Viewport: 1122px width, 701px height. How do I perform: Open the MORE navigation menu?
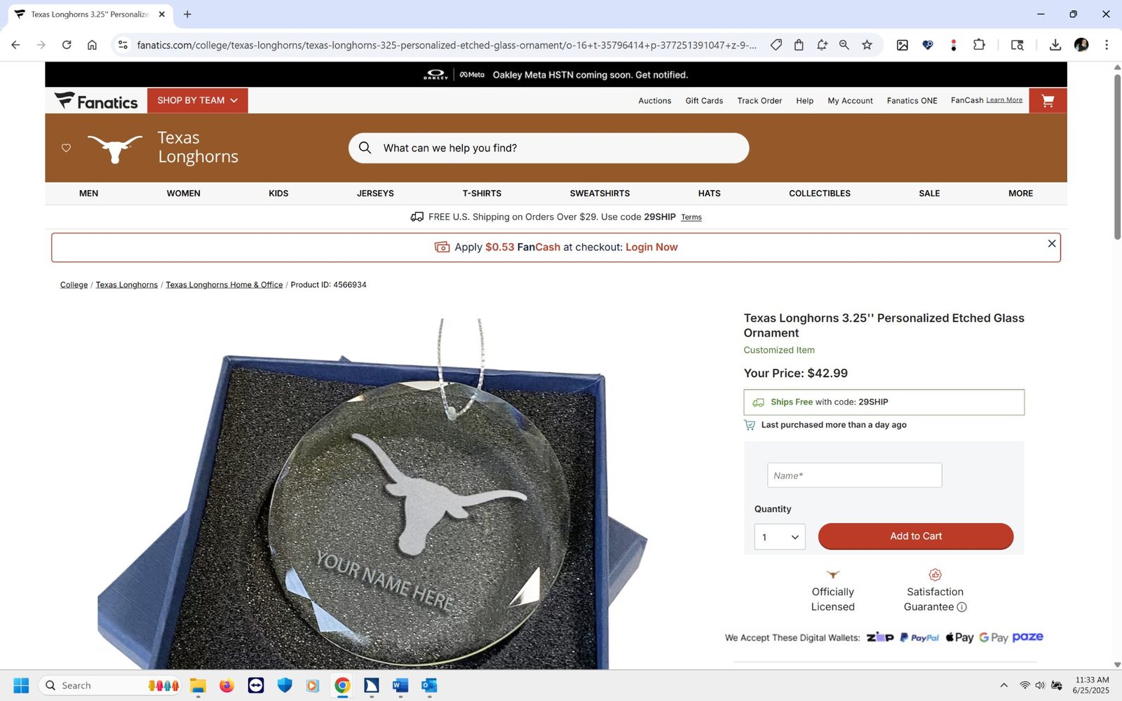tap(1020, 193)
